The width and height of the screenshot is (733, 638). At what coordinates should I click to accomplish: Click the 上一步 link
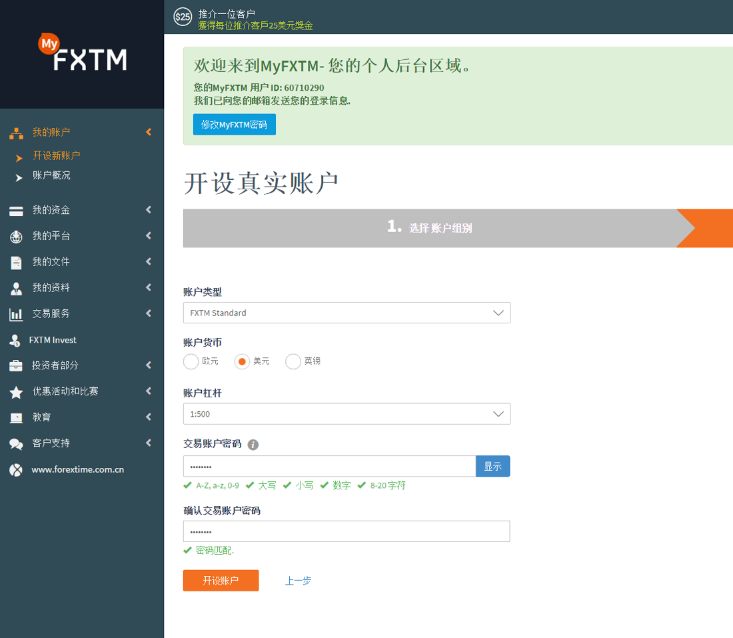pyautogui.click(x=299, y=581)
